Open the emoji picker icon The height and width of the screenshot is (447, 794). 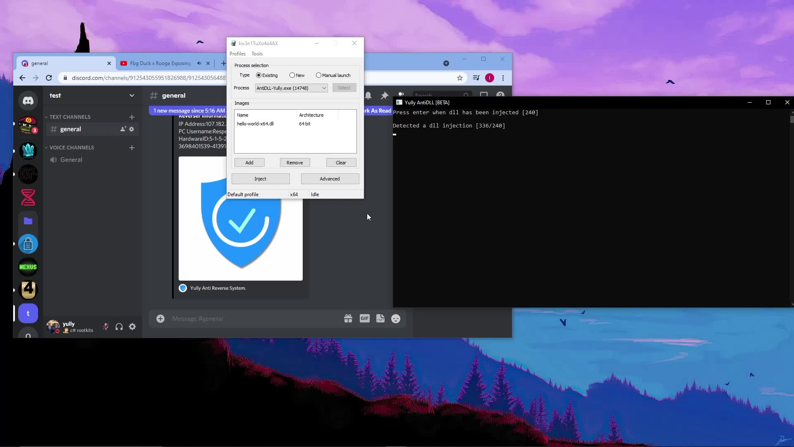pyautogui.click(x=396, y=319)
